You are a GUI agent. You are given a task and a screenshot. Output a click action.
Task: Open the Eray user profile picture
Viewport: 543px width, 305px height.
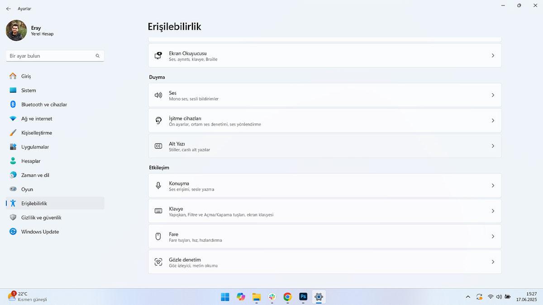[x=16, y=30]
